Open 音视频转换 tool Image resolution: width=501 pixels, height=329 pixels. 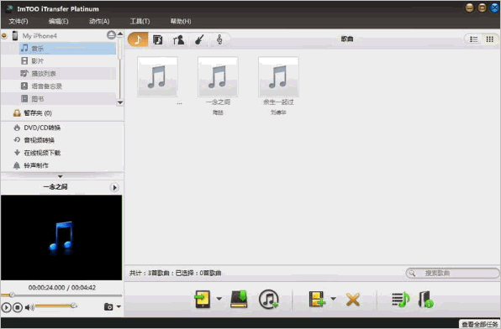pyautogui.click(x=39, y=140)
